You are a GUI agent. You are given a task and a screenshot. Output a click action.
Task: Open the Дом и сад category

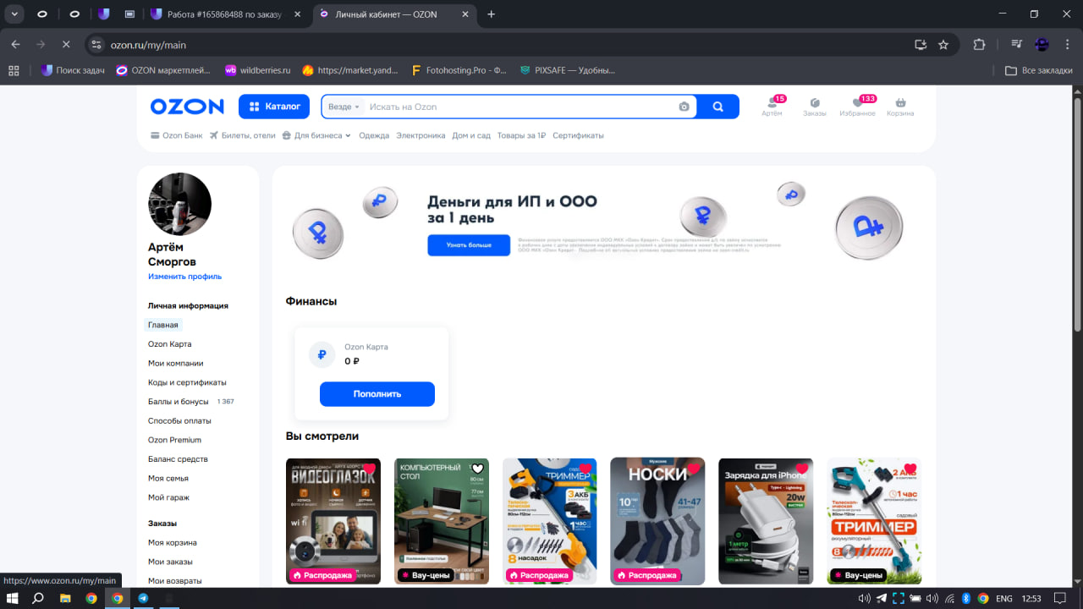pyautogui.click(x=471, y=135)
